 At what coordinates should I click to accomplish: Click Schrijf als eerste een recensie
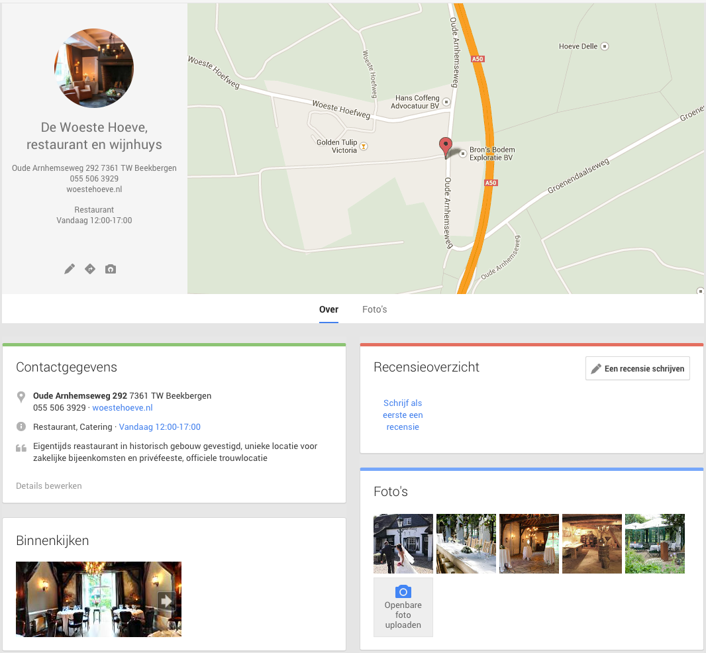click(x=403, y=415)
